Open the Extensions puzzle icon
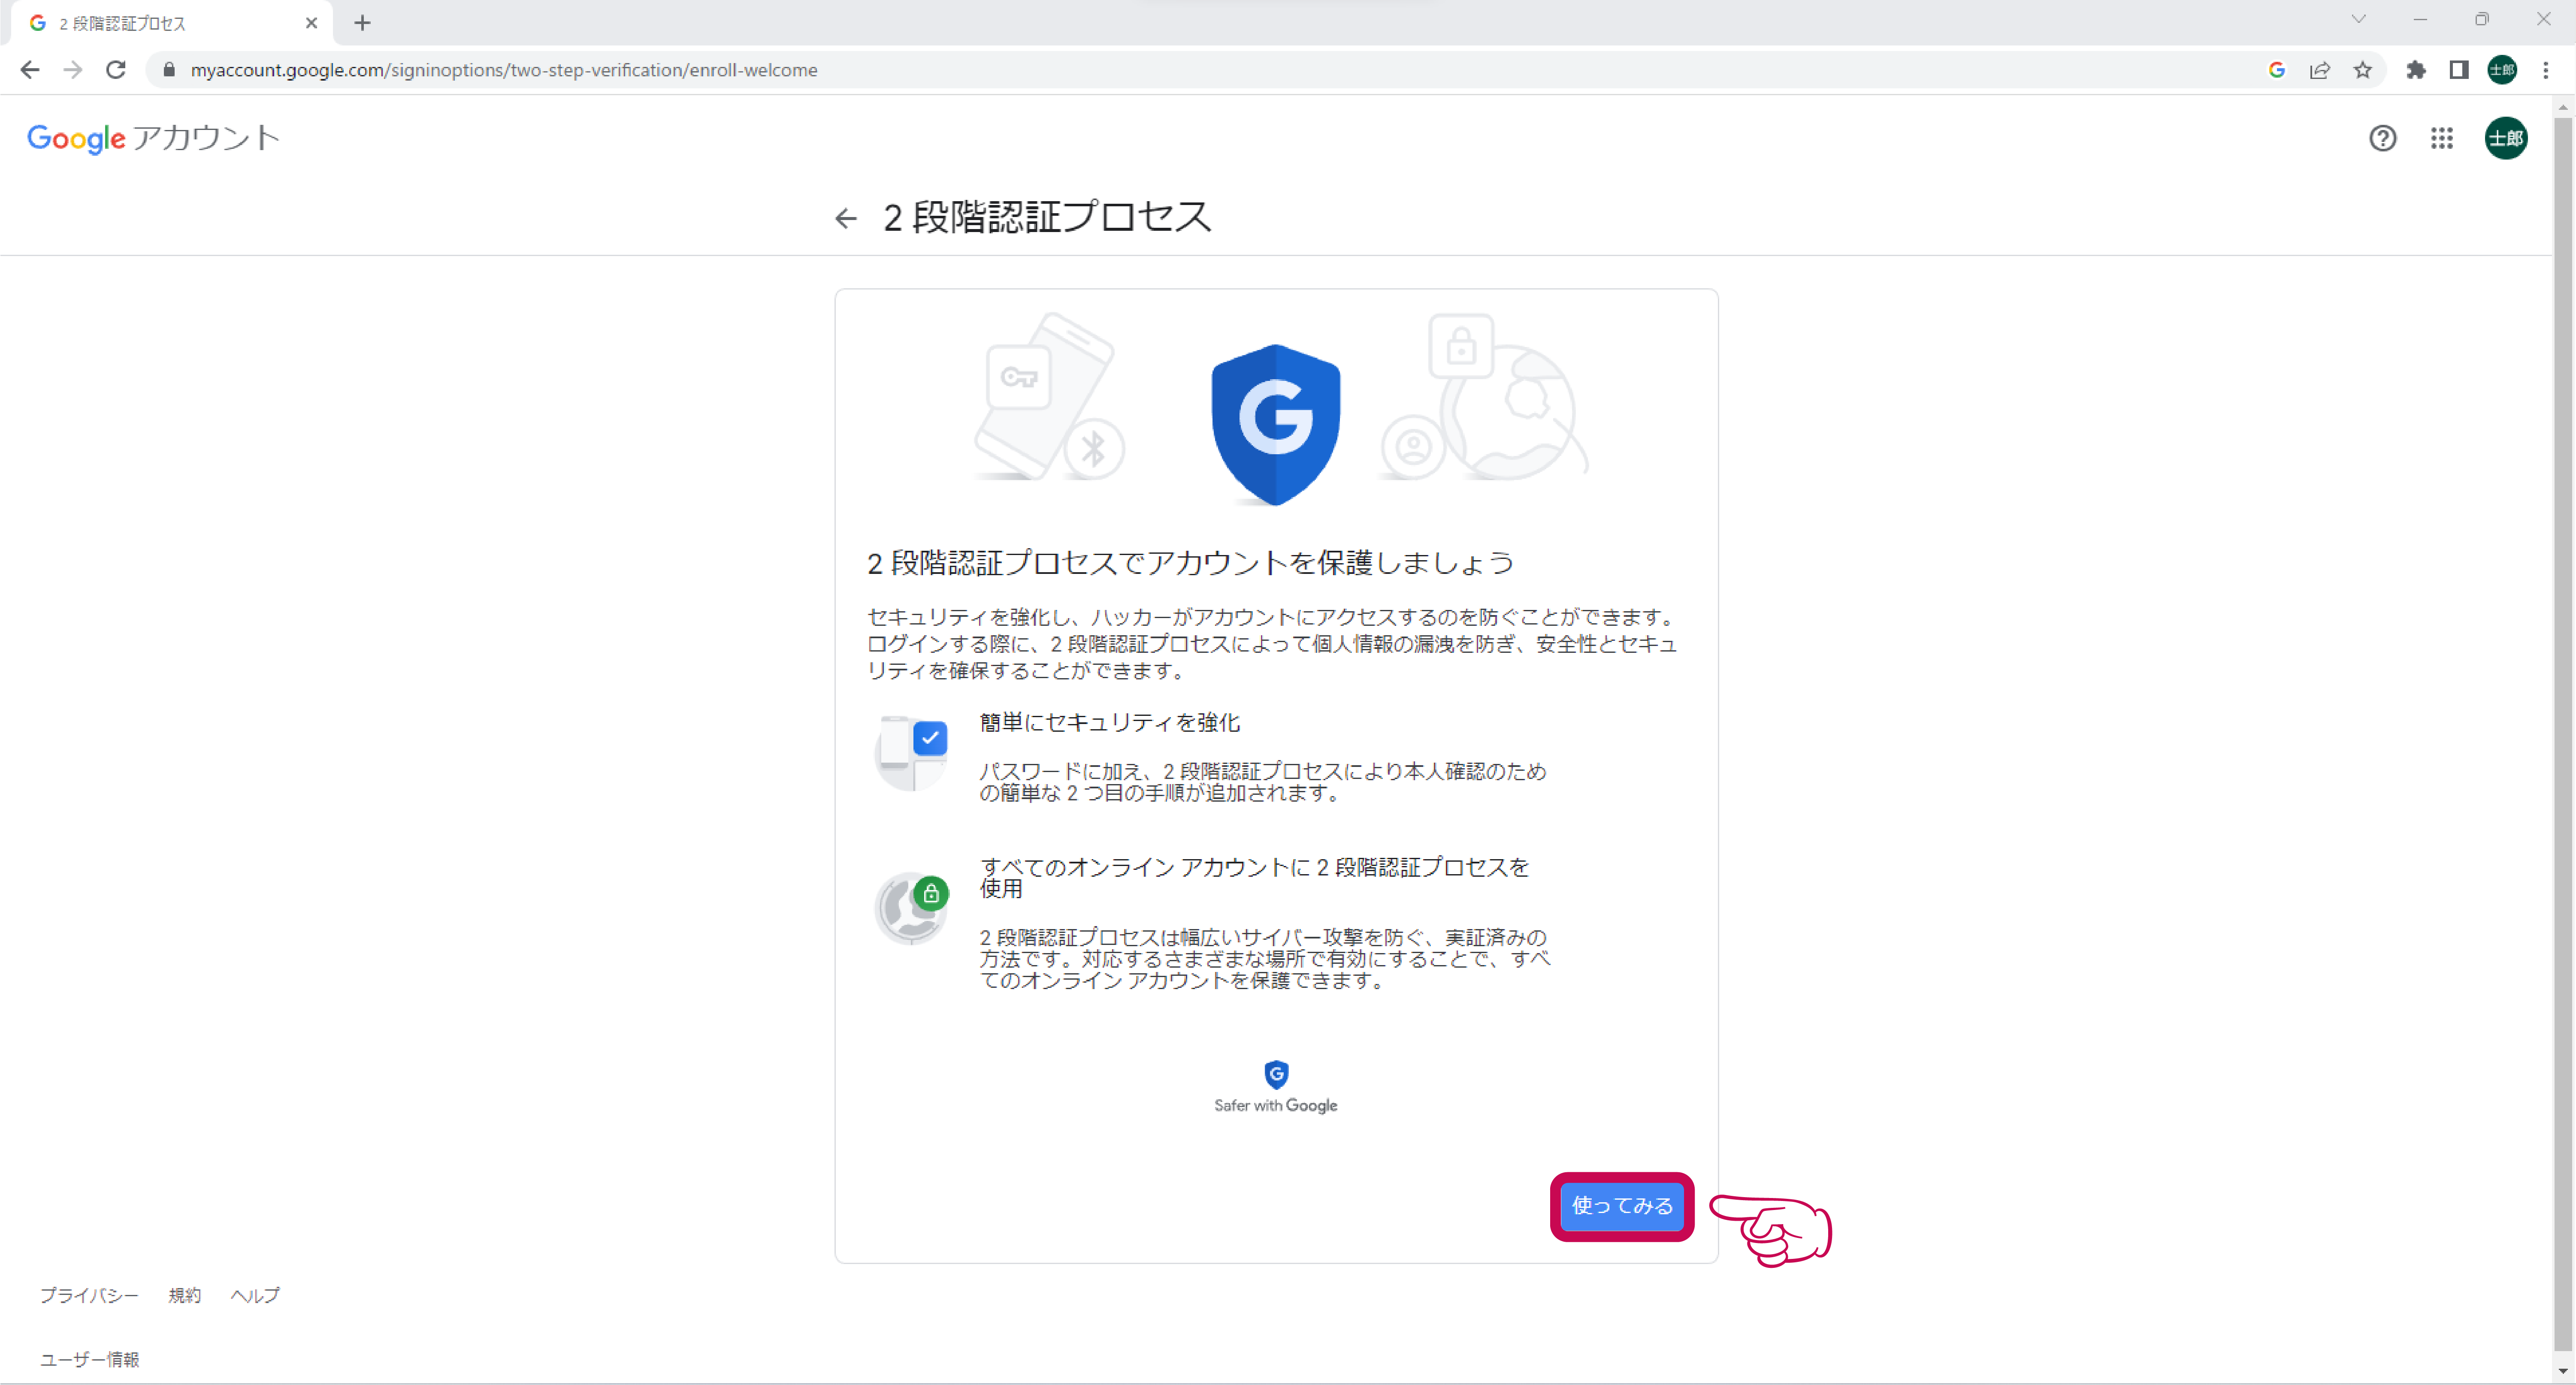The width and height of the screenshot is (2576, 1385). [x=2416, y=70]
